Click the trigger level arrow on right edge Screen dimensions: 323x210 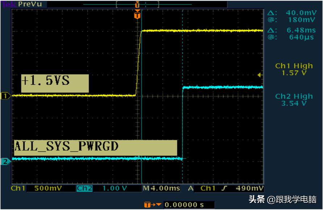pyautogui.click(x=259, y=75)
